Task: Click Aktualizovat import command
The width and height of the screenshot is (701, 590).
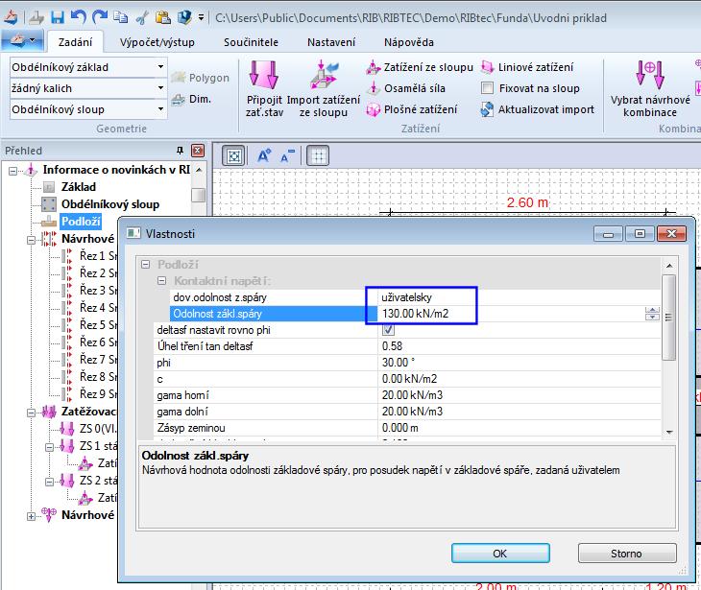Action: [538, 109]
